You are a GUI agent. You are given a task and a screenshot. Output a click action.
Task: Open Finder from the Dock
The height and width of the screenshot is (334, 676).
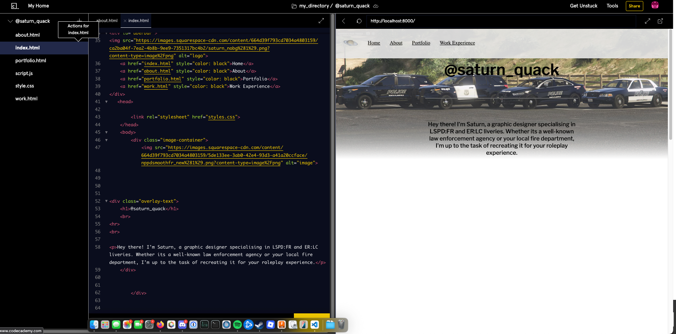(94, 324)
